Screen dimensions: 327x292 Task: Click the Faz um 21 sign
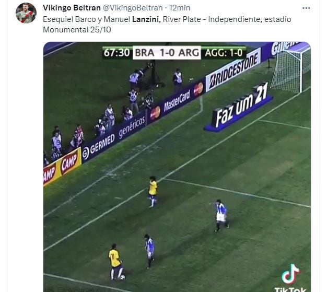pos(239,107)
